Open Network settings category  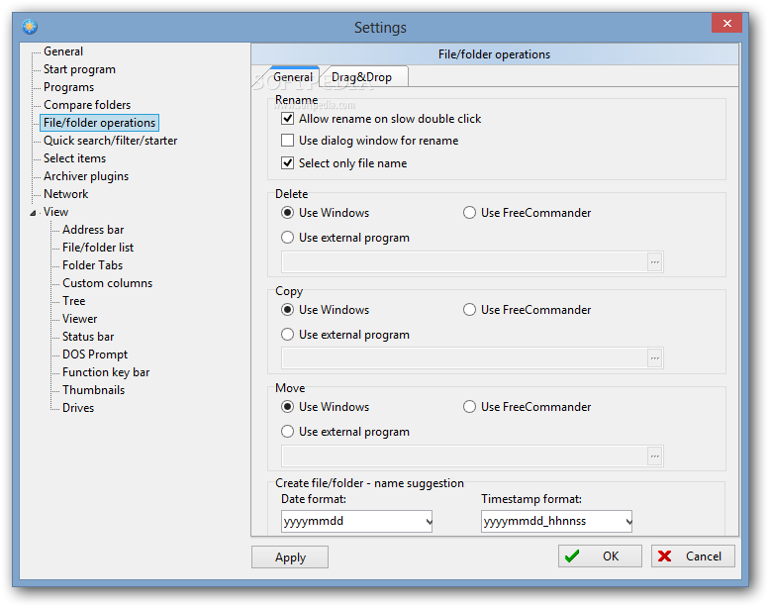point(65,194)
